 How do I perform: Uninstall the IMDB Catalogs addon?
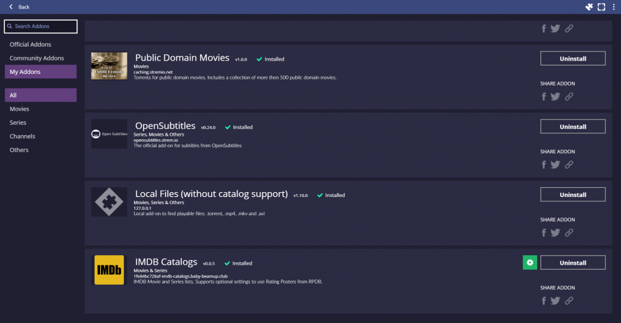point(572,263)
